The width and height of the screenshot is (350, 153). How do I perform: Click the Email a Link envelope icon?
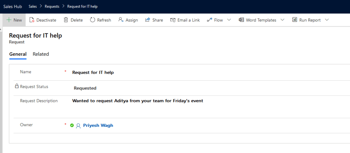tap(173, 20)
